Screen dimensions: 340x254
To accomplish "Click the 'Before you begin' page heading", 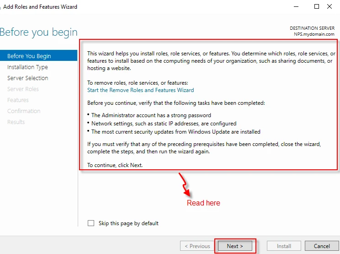I will (x=38, y=32).
